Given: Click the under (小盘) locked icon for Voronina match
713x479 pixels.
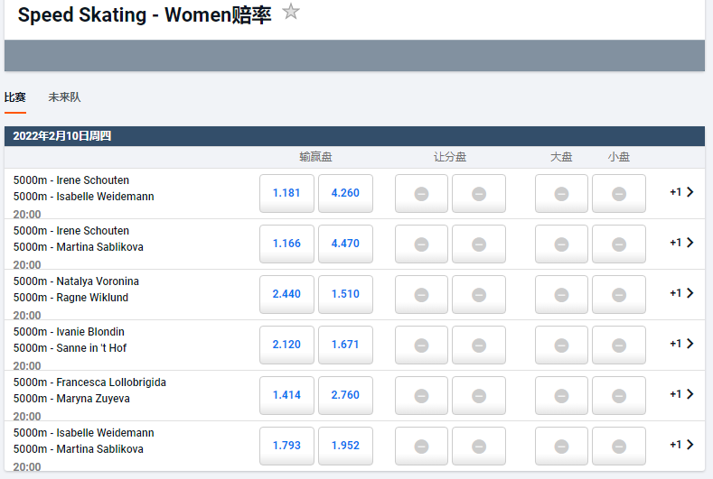Looking at the screenshot, I should [619, 294].
